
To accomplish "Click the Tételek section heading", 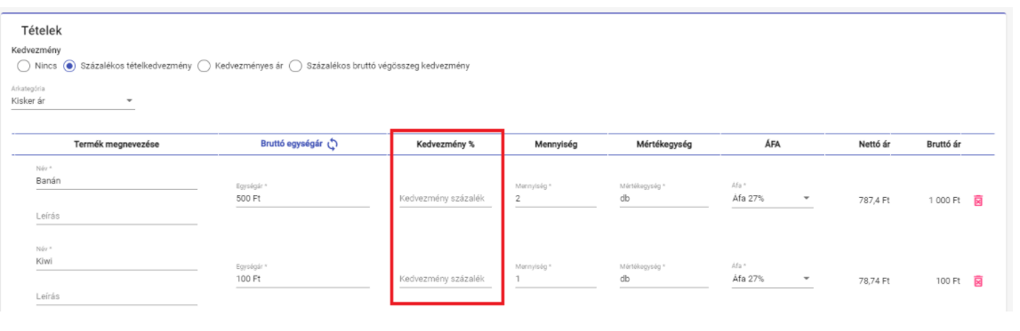I will [x=42, y=30].
